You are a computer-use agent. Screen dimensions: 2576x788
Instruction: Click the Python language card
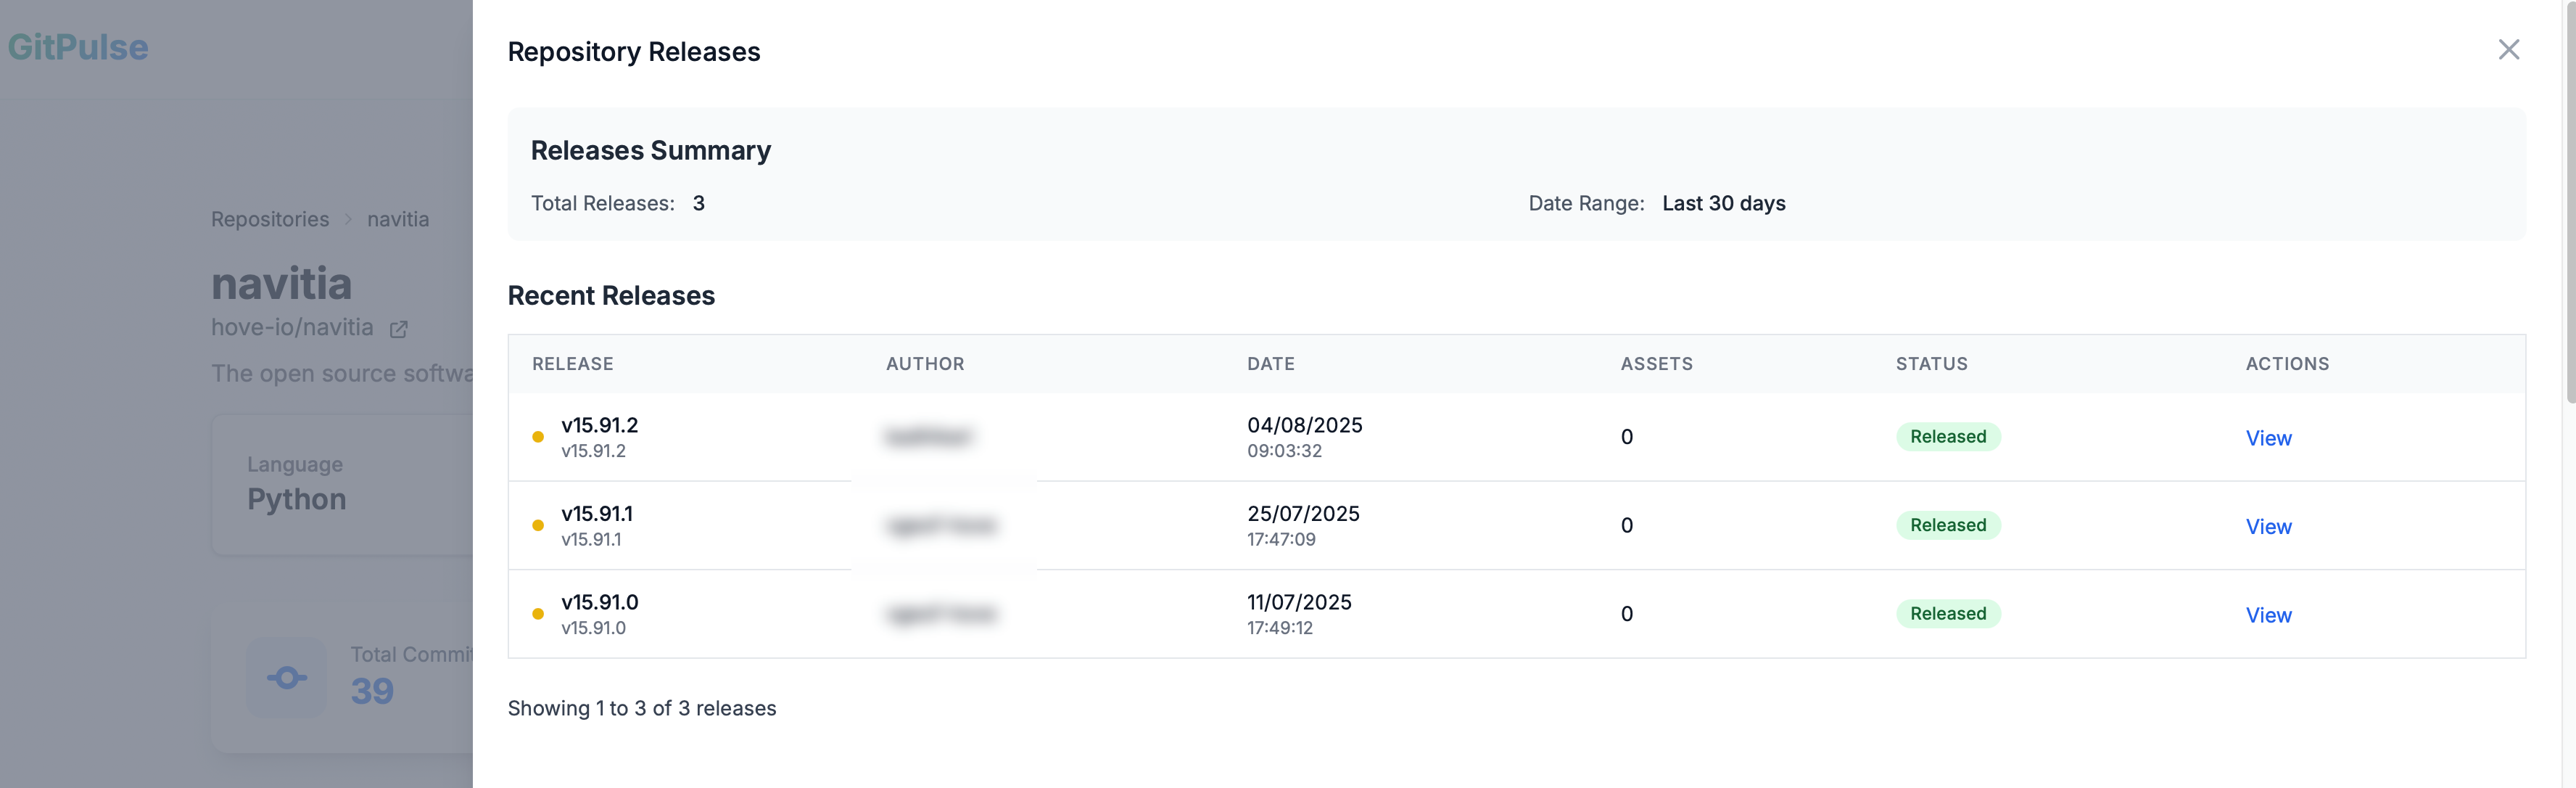coord(342,485)
